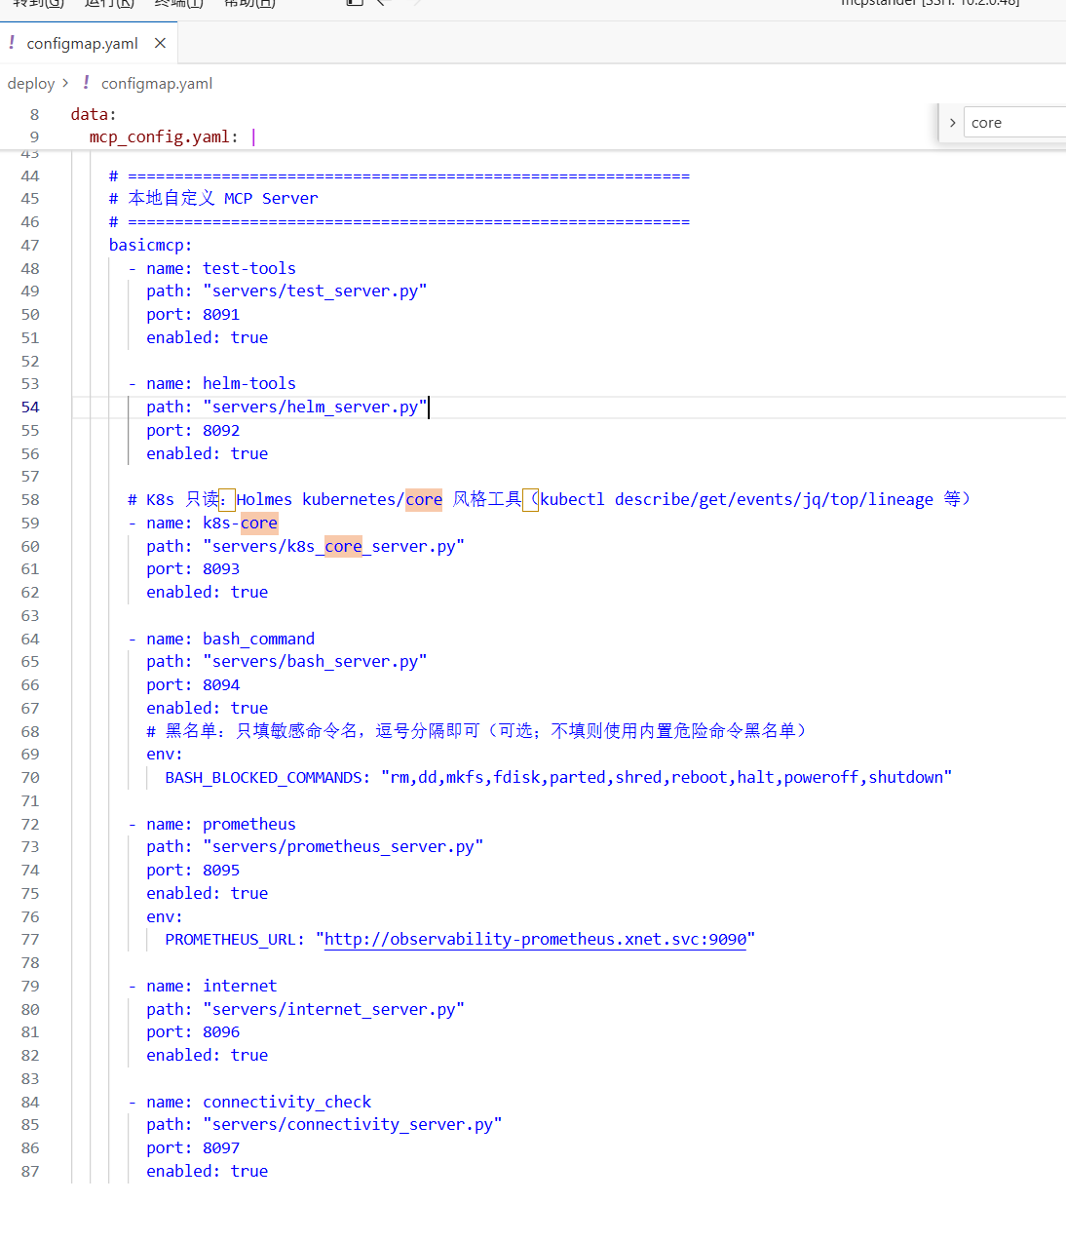Expand the find widget replace toggle

[x=952, y=123]
